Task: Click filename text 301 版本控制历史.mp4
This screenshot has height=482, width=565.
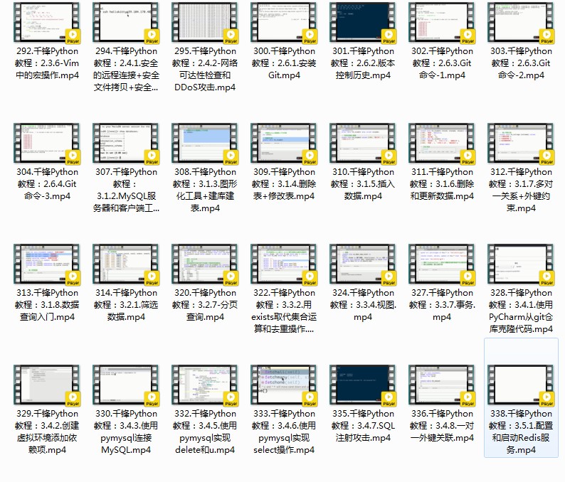Action: (363, 63)
